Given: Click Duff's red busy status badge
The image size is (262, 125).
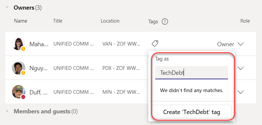Looking at the screenshot, I should pyautogui.click(x=23, y=97).
